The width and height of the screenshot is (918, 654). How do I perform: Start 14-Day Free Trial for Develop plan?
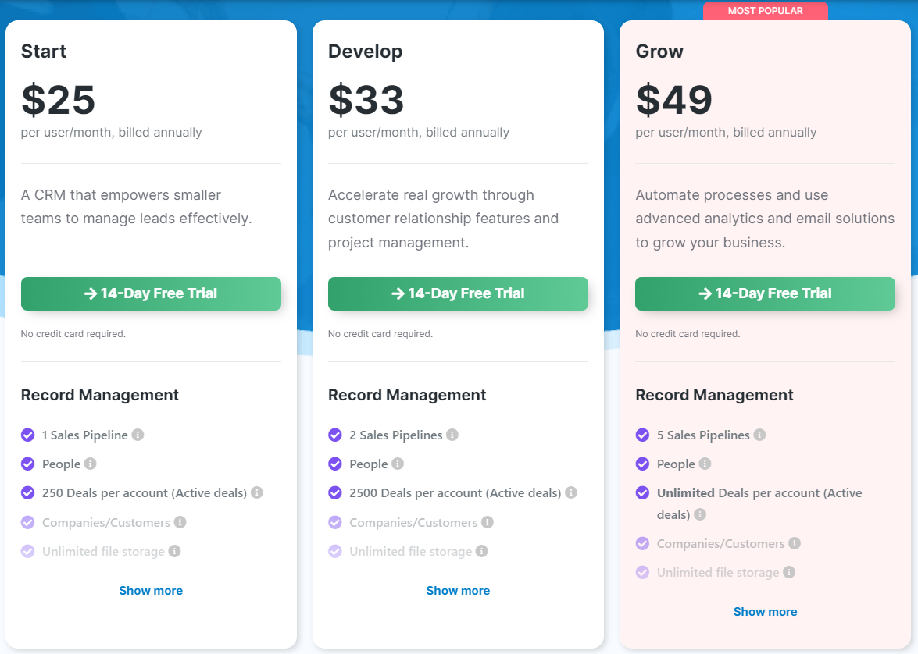tap(458, 293)
